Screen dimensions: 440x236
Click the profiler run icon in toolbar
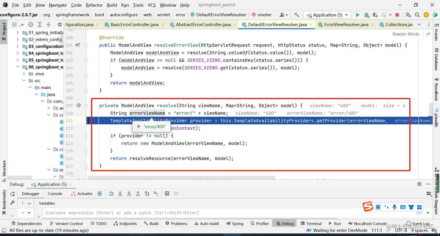384,15
